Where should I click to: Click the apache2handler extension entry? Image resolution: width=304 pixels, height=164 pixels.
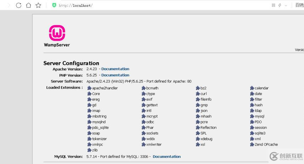[x=105, y=88]
